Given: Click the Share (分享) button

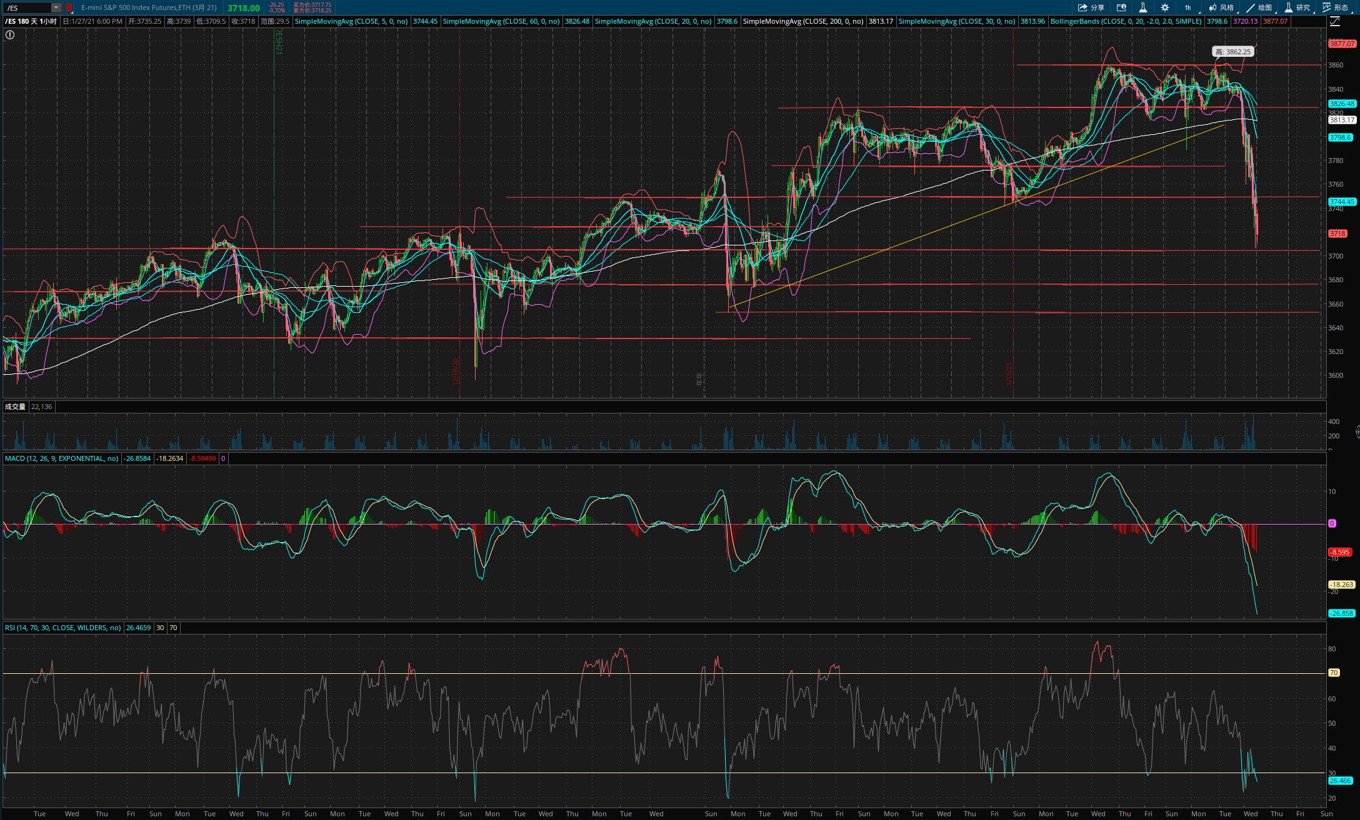Looking at the screenshot, I should [1091, 7].
